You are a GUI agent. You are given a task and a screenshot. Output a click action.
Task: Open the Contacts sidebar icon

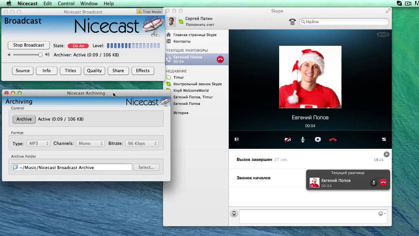(x=169, y=41)
